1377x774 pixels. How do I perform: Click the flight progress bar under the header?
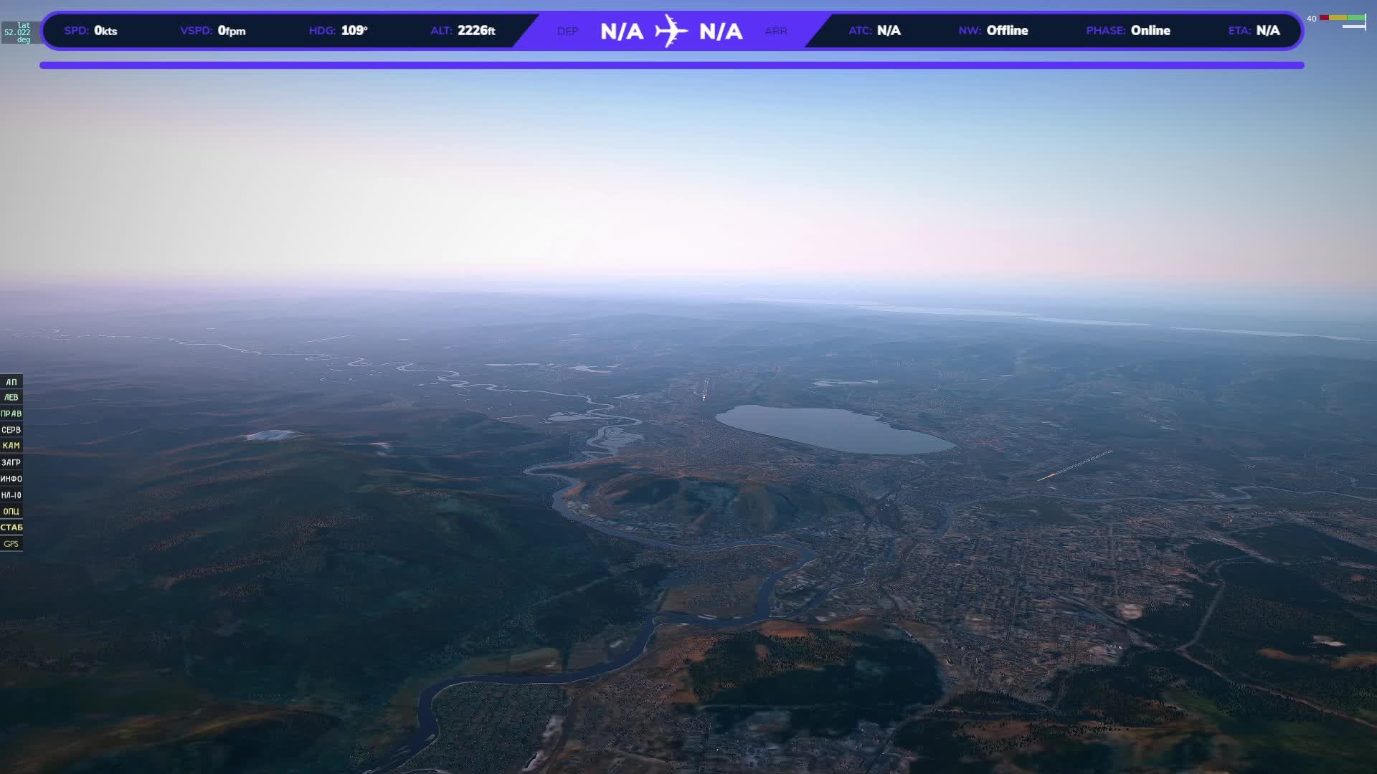point(671,65)
